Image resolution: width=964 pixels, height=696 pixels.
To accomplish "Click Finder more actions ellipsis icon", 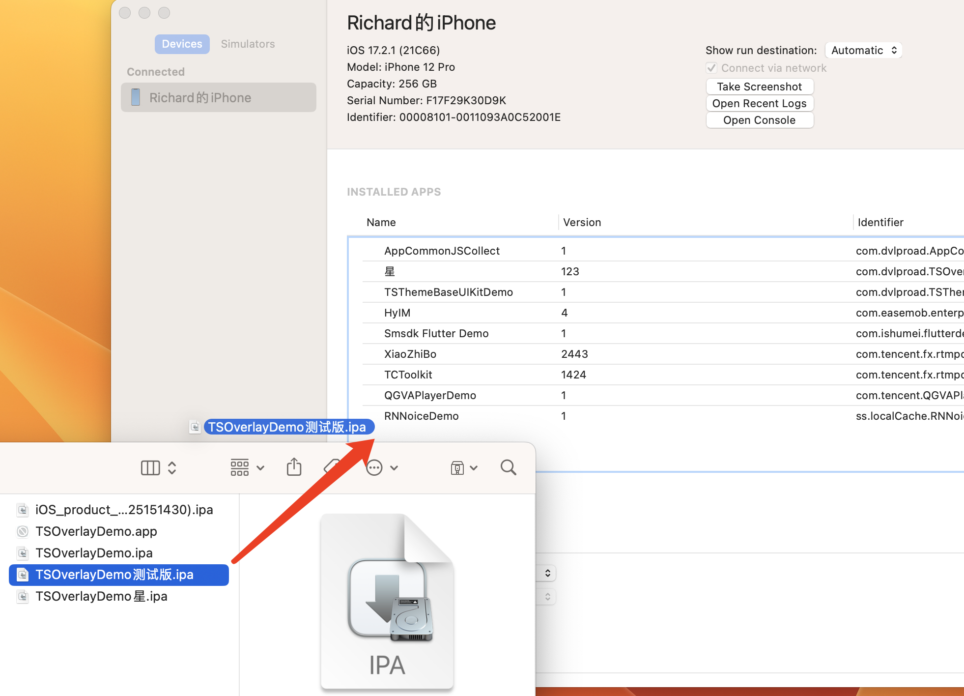I will click(x=374, y=467).
